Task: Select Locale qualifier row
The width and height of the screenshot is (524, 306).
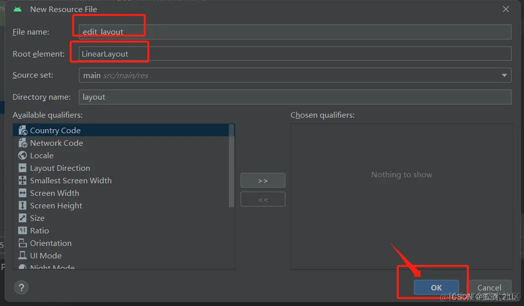Action: [x=121, y=155]
